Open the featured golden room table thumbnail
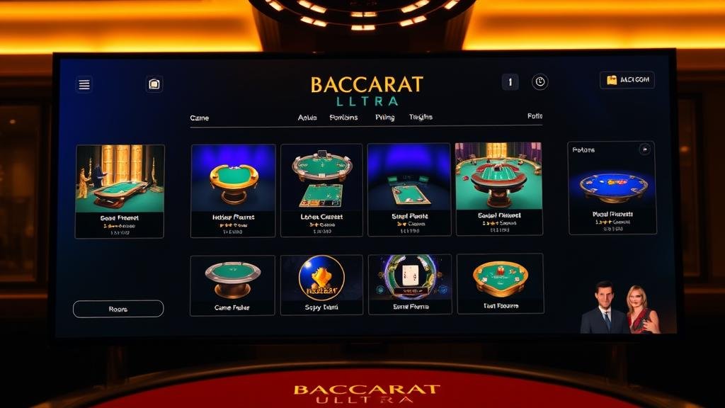The image size is (725, 408). click(120, 191)
